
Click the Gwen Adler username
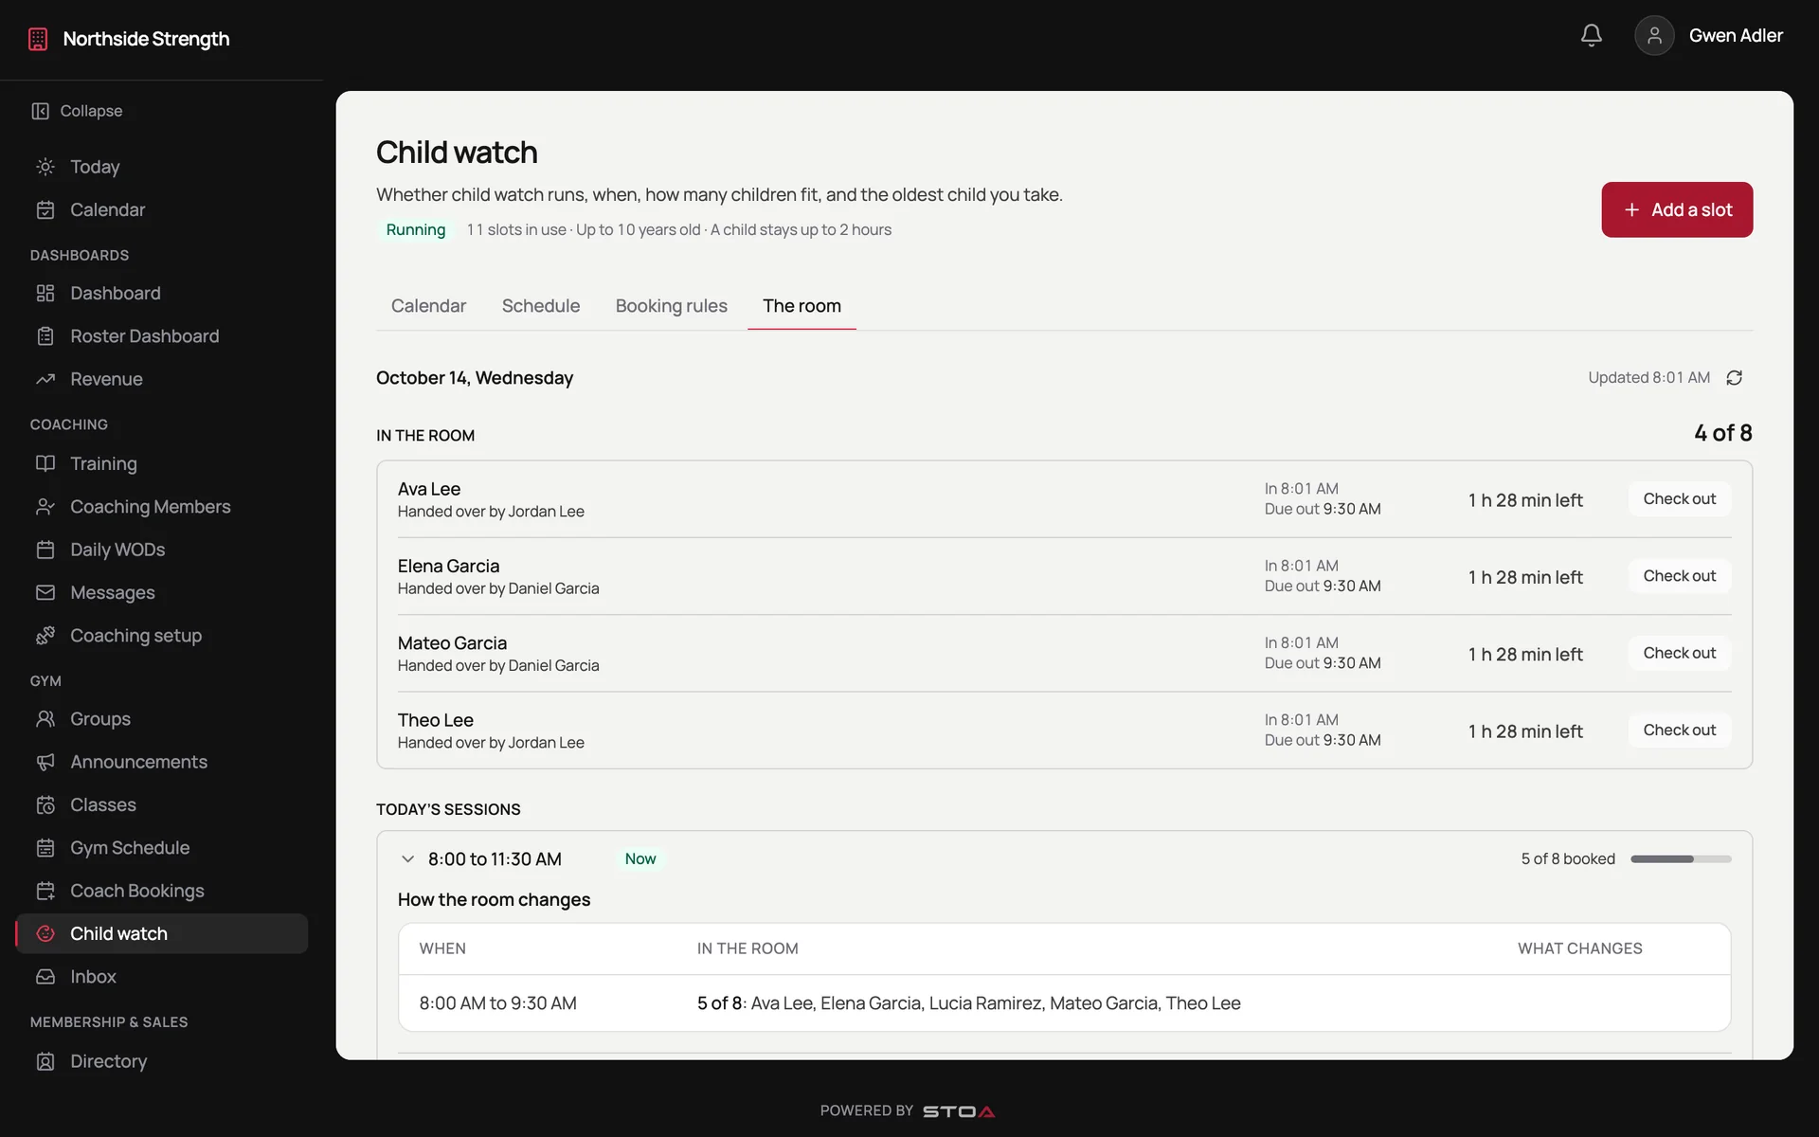click(x=1736, y=35)
